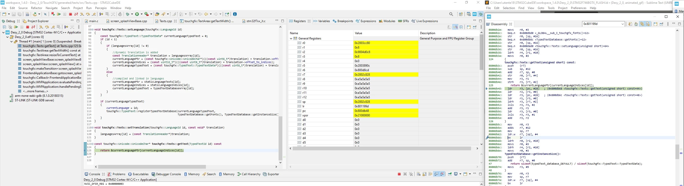Viewport: 684px width, 186px height.
Task: Fold the setLanguage function at line 88
Action: coord(93,30)
